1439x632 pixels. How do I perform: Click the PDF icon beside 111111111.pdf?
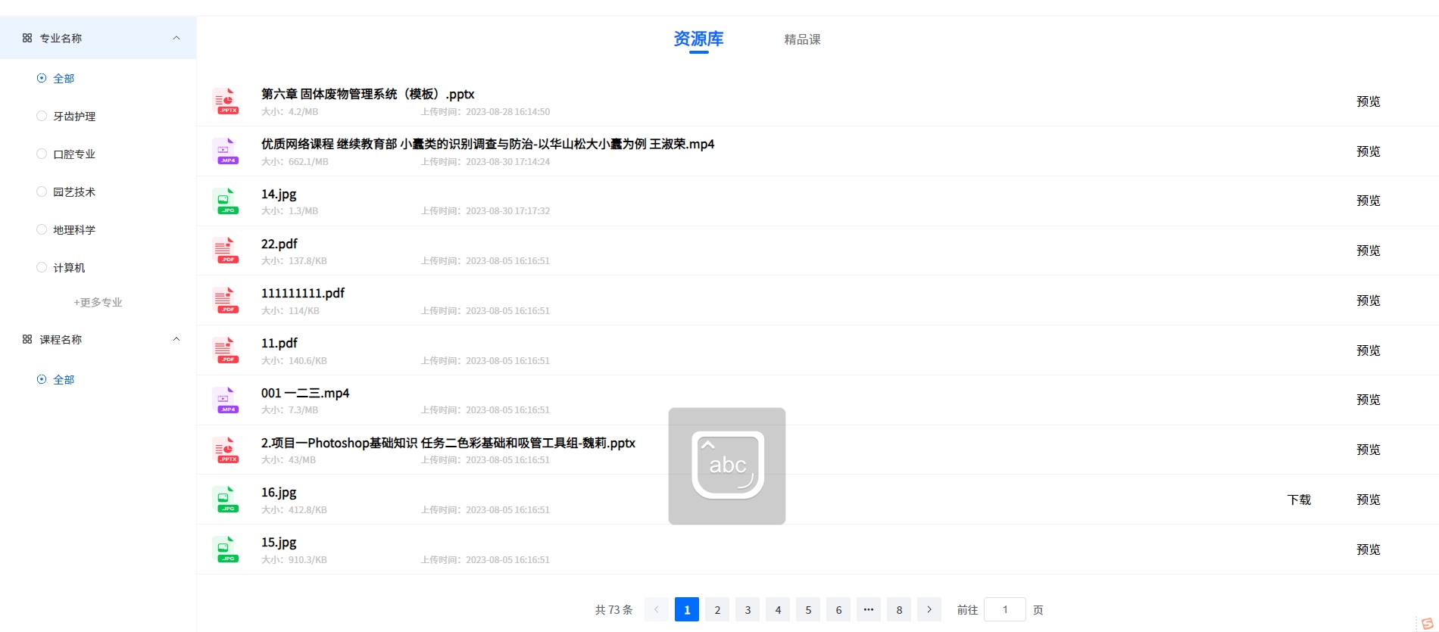pos(226,300)
